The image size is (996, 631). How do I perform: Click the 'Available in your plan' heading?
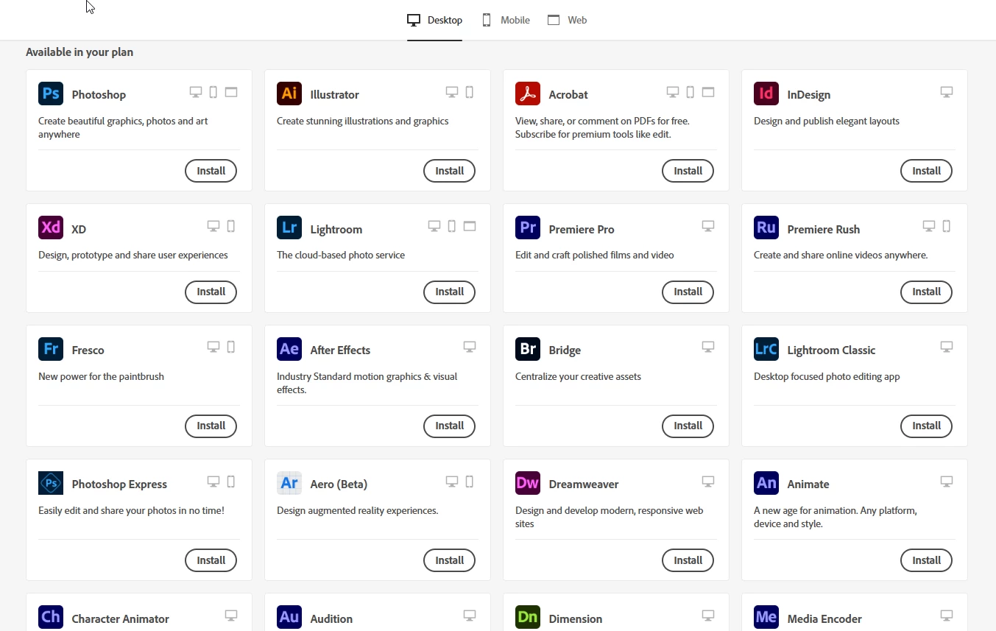point(80,52)
